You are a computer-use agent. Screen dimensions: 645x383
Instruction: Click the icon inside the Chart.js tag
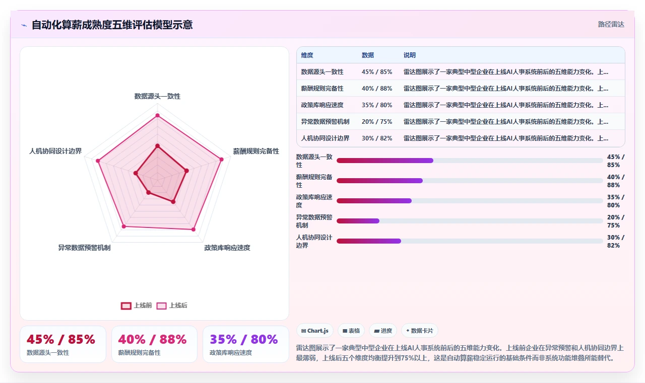[303, 331]
